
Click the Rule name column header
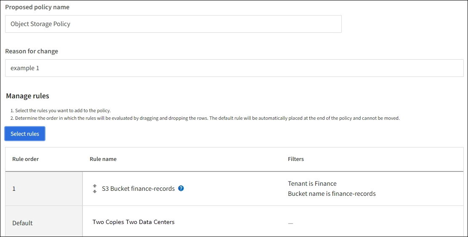(x=103, y=159)
